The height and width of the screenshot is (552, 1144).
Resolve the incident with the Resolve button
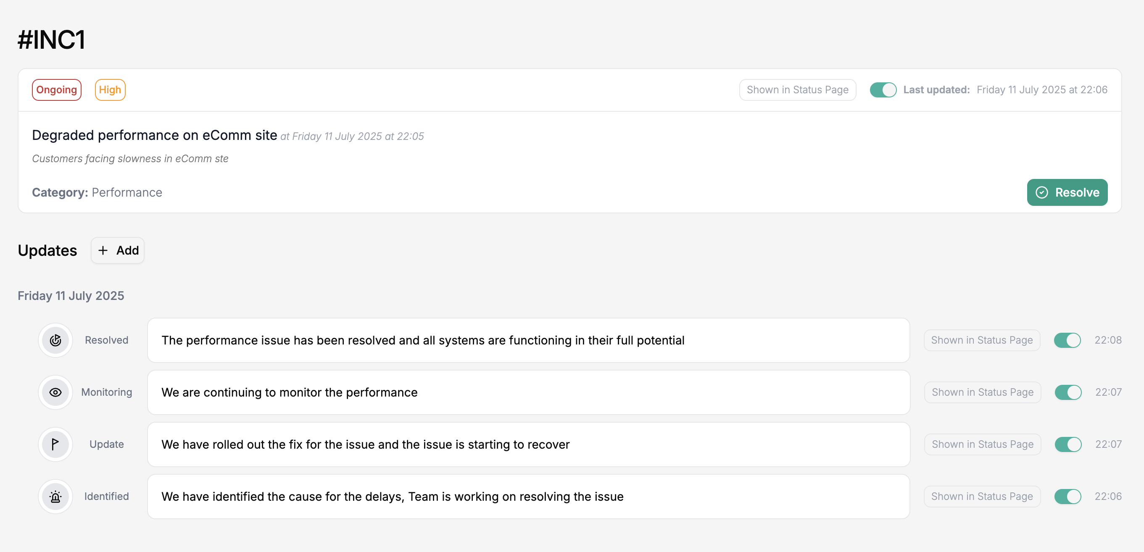click(1067, 192)
